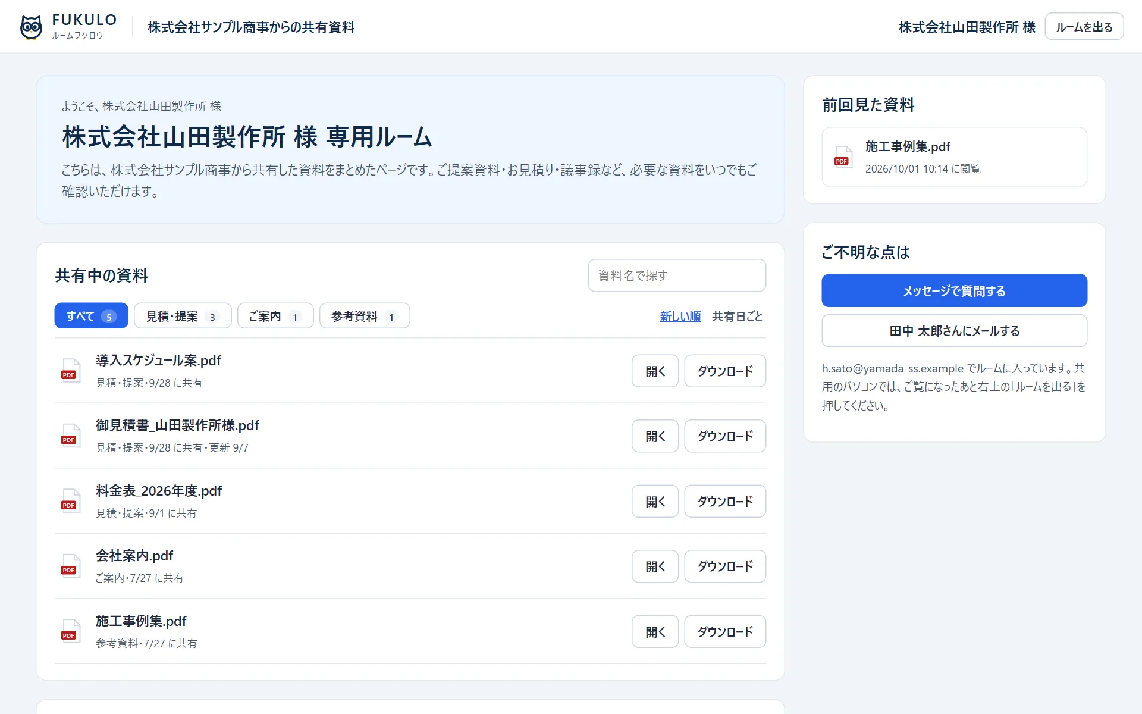Open 施工事例集.pdf in the 前回見た資料 card

tap(954, 157)
